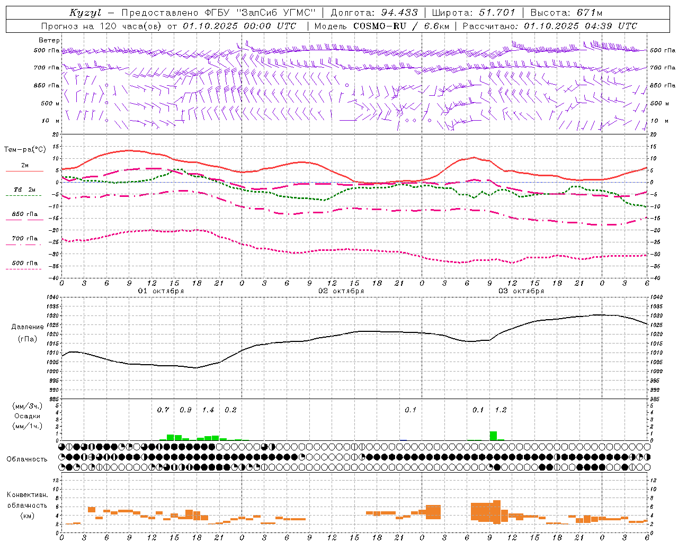Click the (км) unit label for convective cloud

[x=28, y=516]
